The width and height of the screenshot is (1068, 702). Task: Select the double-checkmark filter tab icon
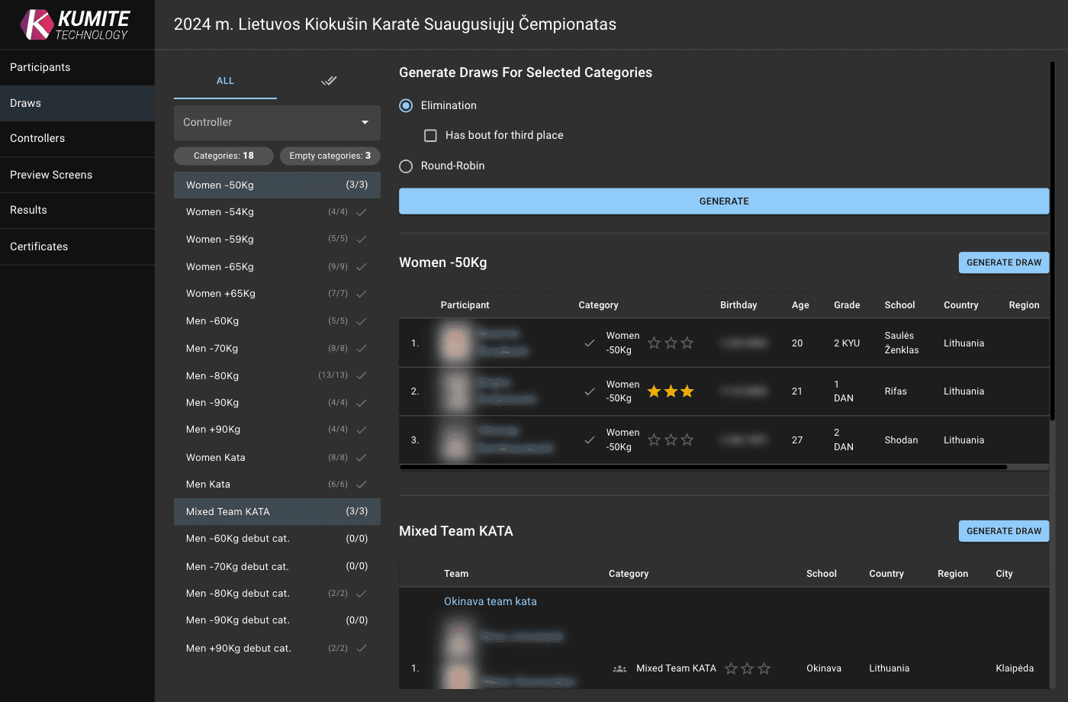329,80
